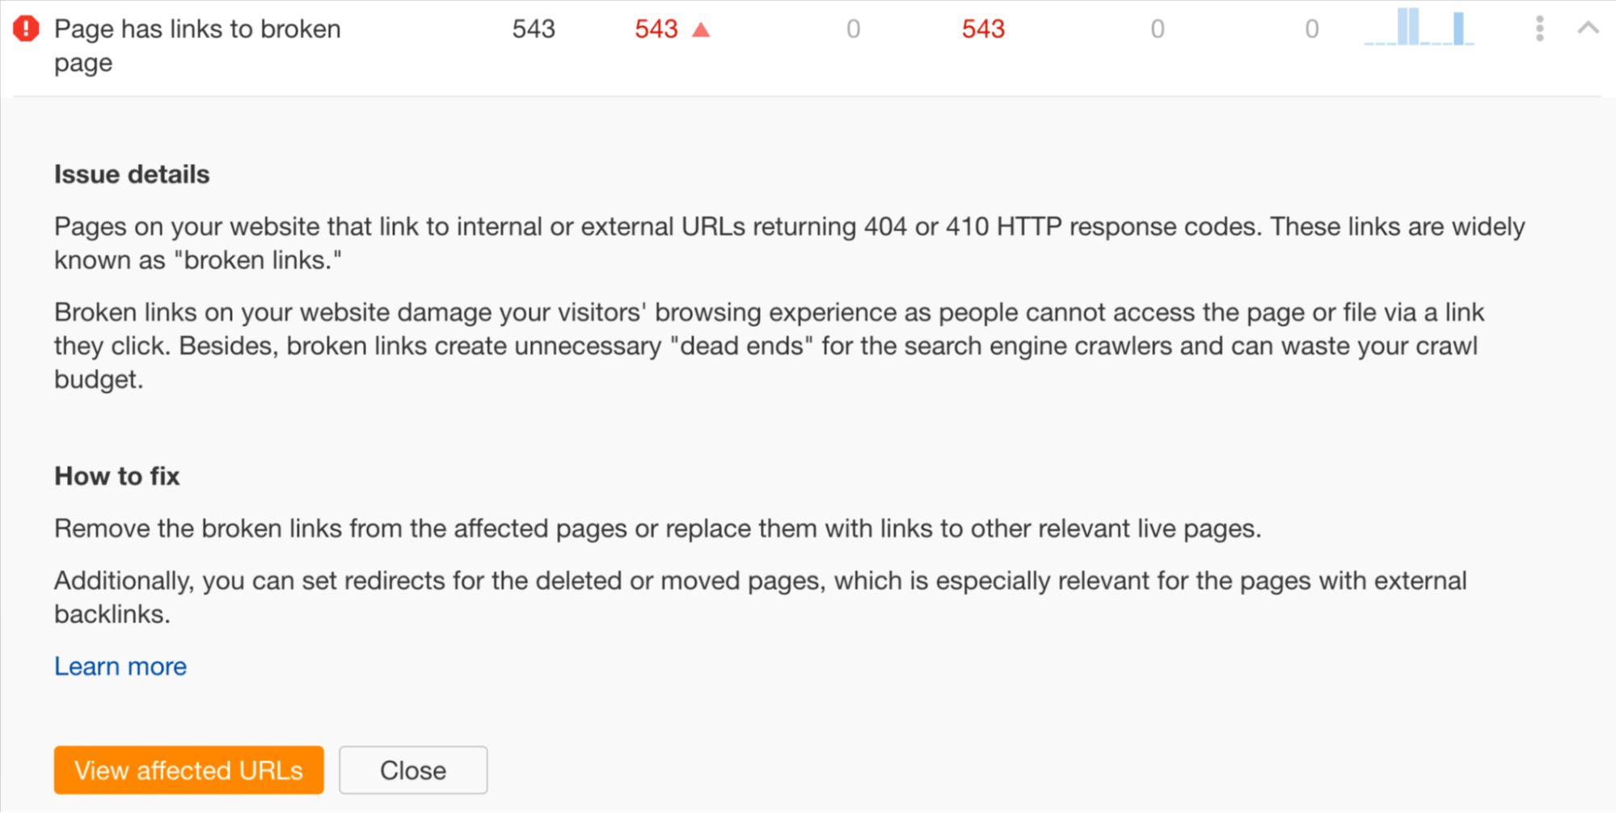Expand the options via the kebab menu
The height and width of the screenshot is (813, 1616).
1540,28
